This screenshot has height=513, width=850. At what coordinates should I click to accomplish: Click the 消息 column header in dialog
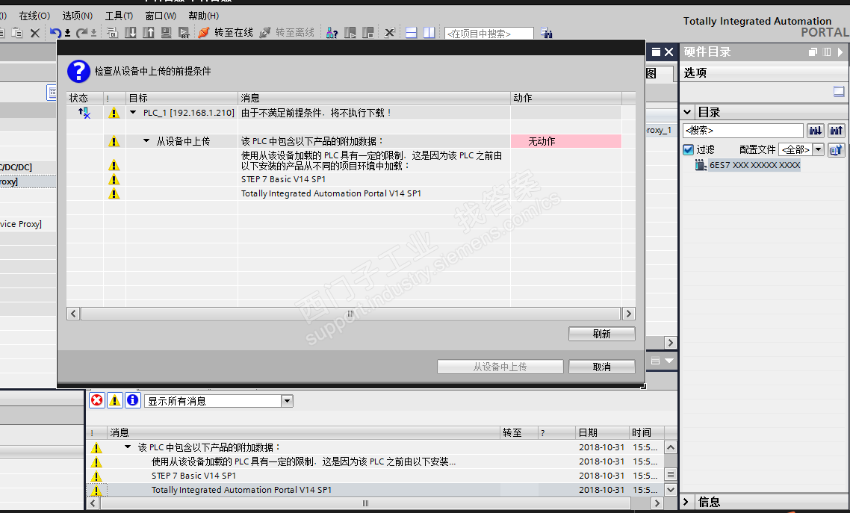[373, 98]
